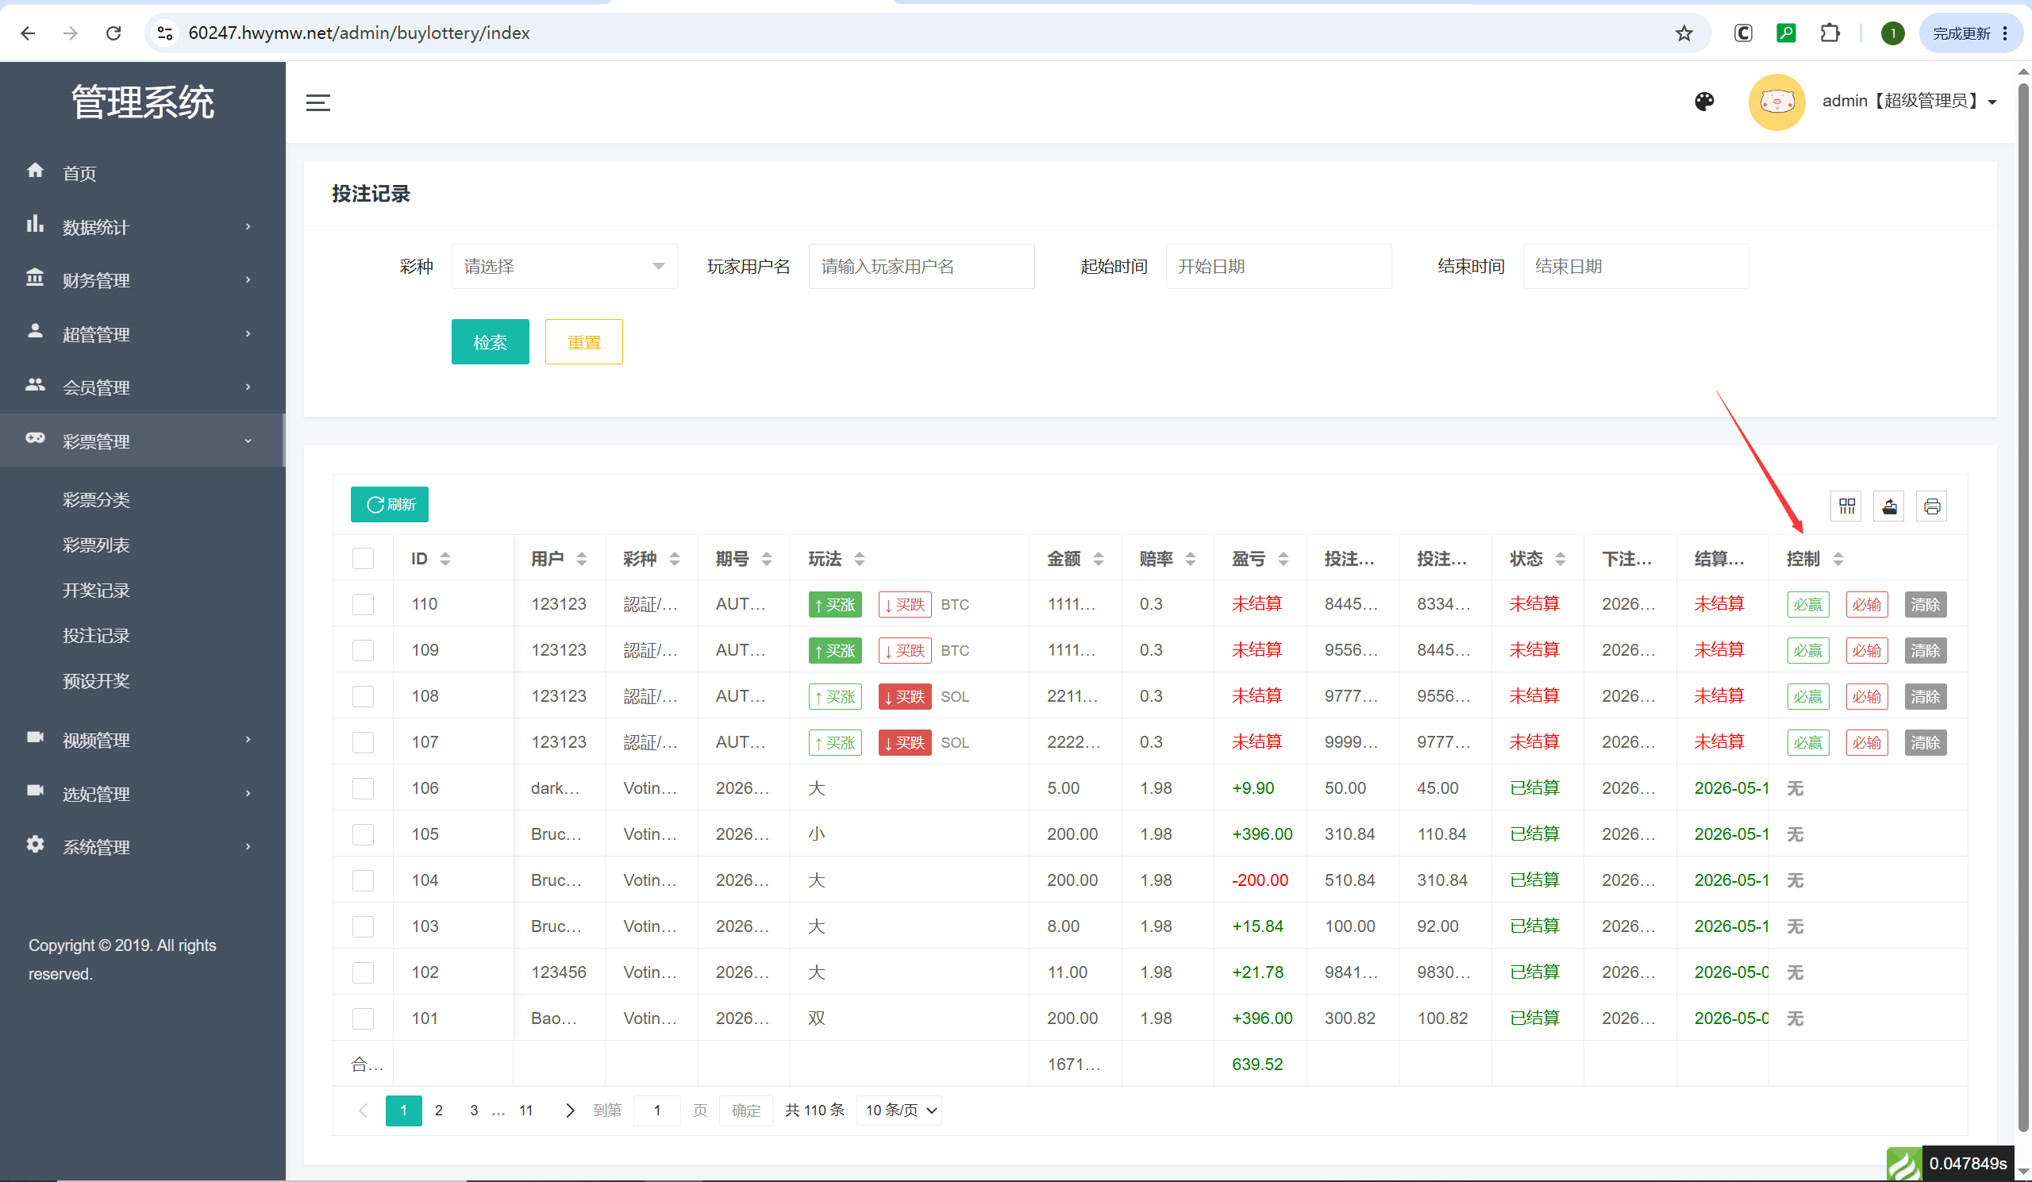2032x1182 pixels.
Task: Open browser extensions puzzle icon
Action: [x=1830, y=33]
